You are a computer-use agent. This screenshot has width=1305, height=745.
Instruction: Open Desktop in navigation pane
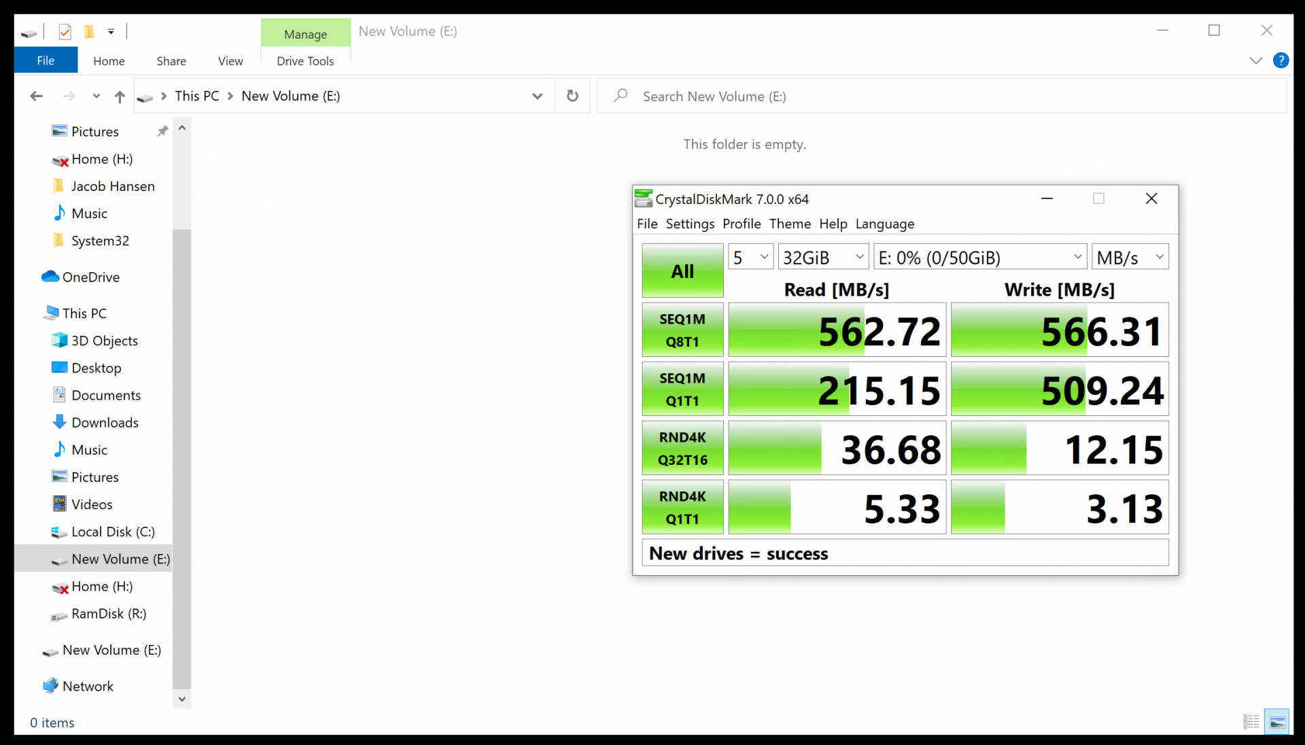[97, 368]
